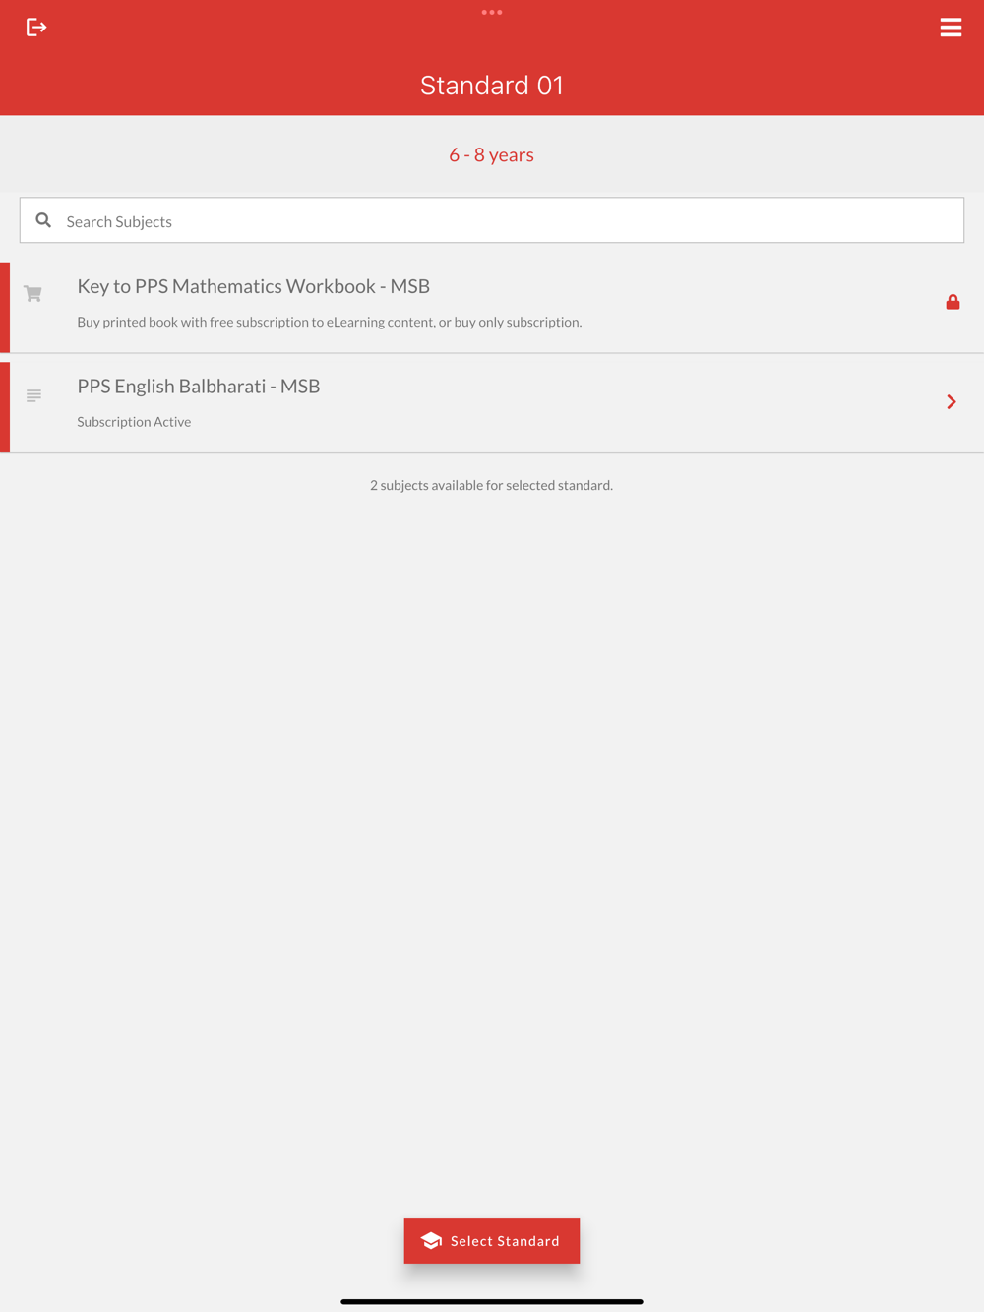Expand PPS English Balbharati with chevron arrow

952,401
